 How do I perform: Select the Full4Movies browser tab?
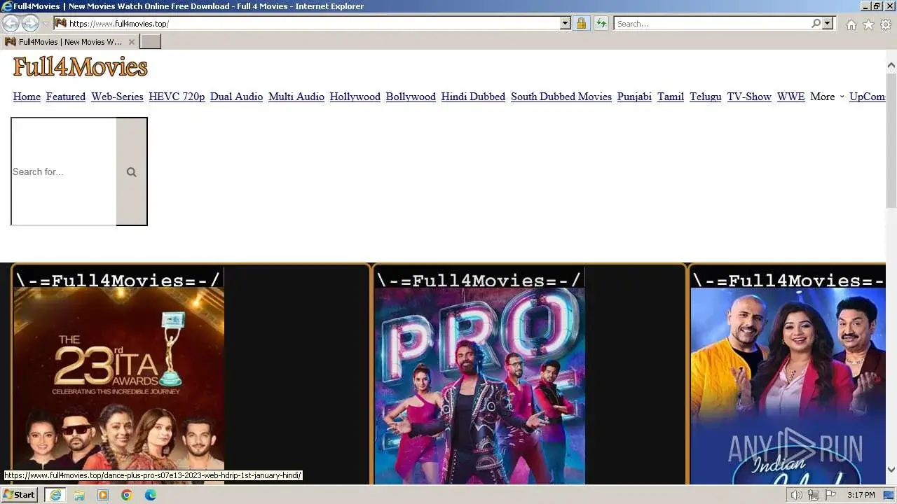click(69, 41)
